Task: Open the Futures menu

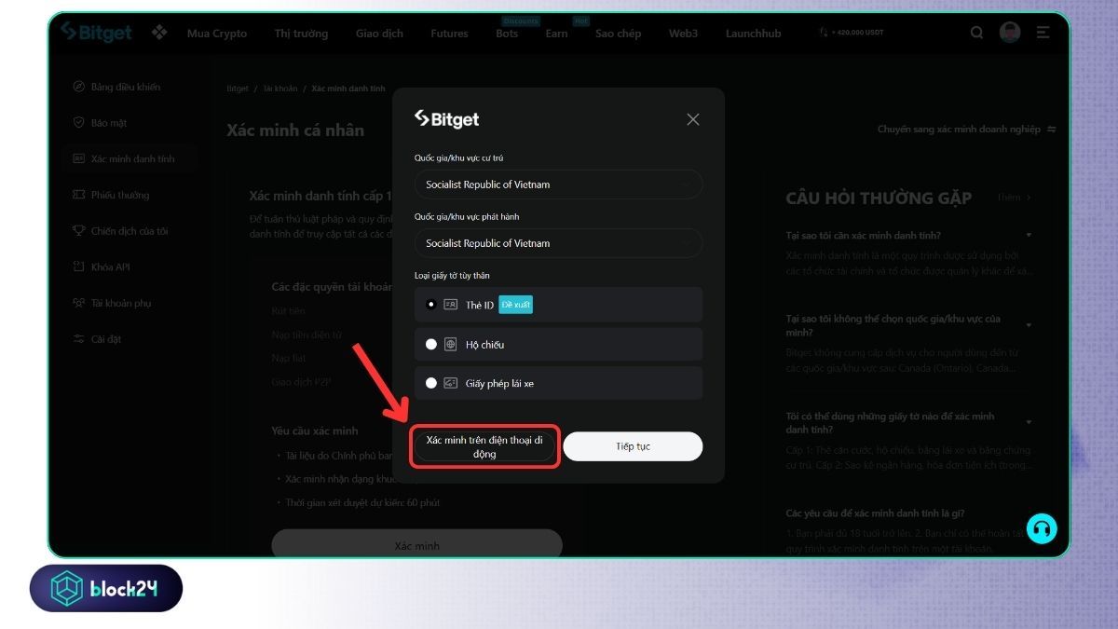Action: [x=449, y=34]
